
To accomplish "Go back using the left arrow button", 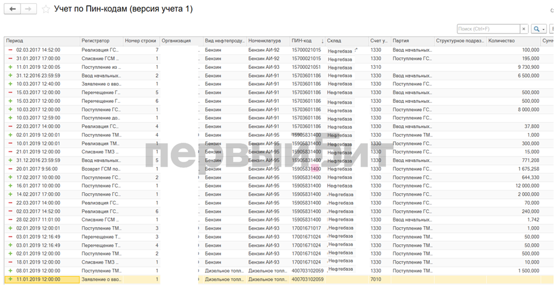I will click(12, 9).
